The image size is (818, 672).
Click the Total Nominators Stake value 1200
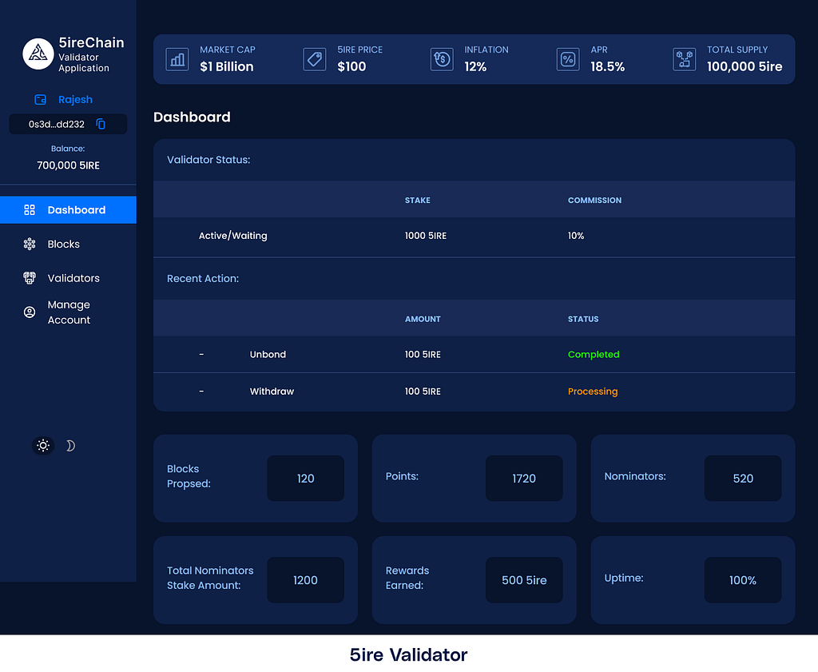306,580
